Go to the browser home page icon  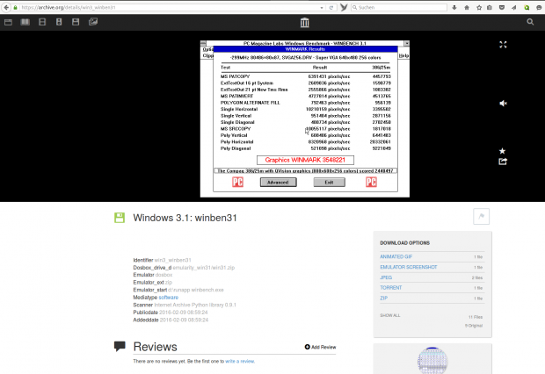[467, 7]
